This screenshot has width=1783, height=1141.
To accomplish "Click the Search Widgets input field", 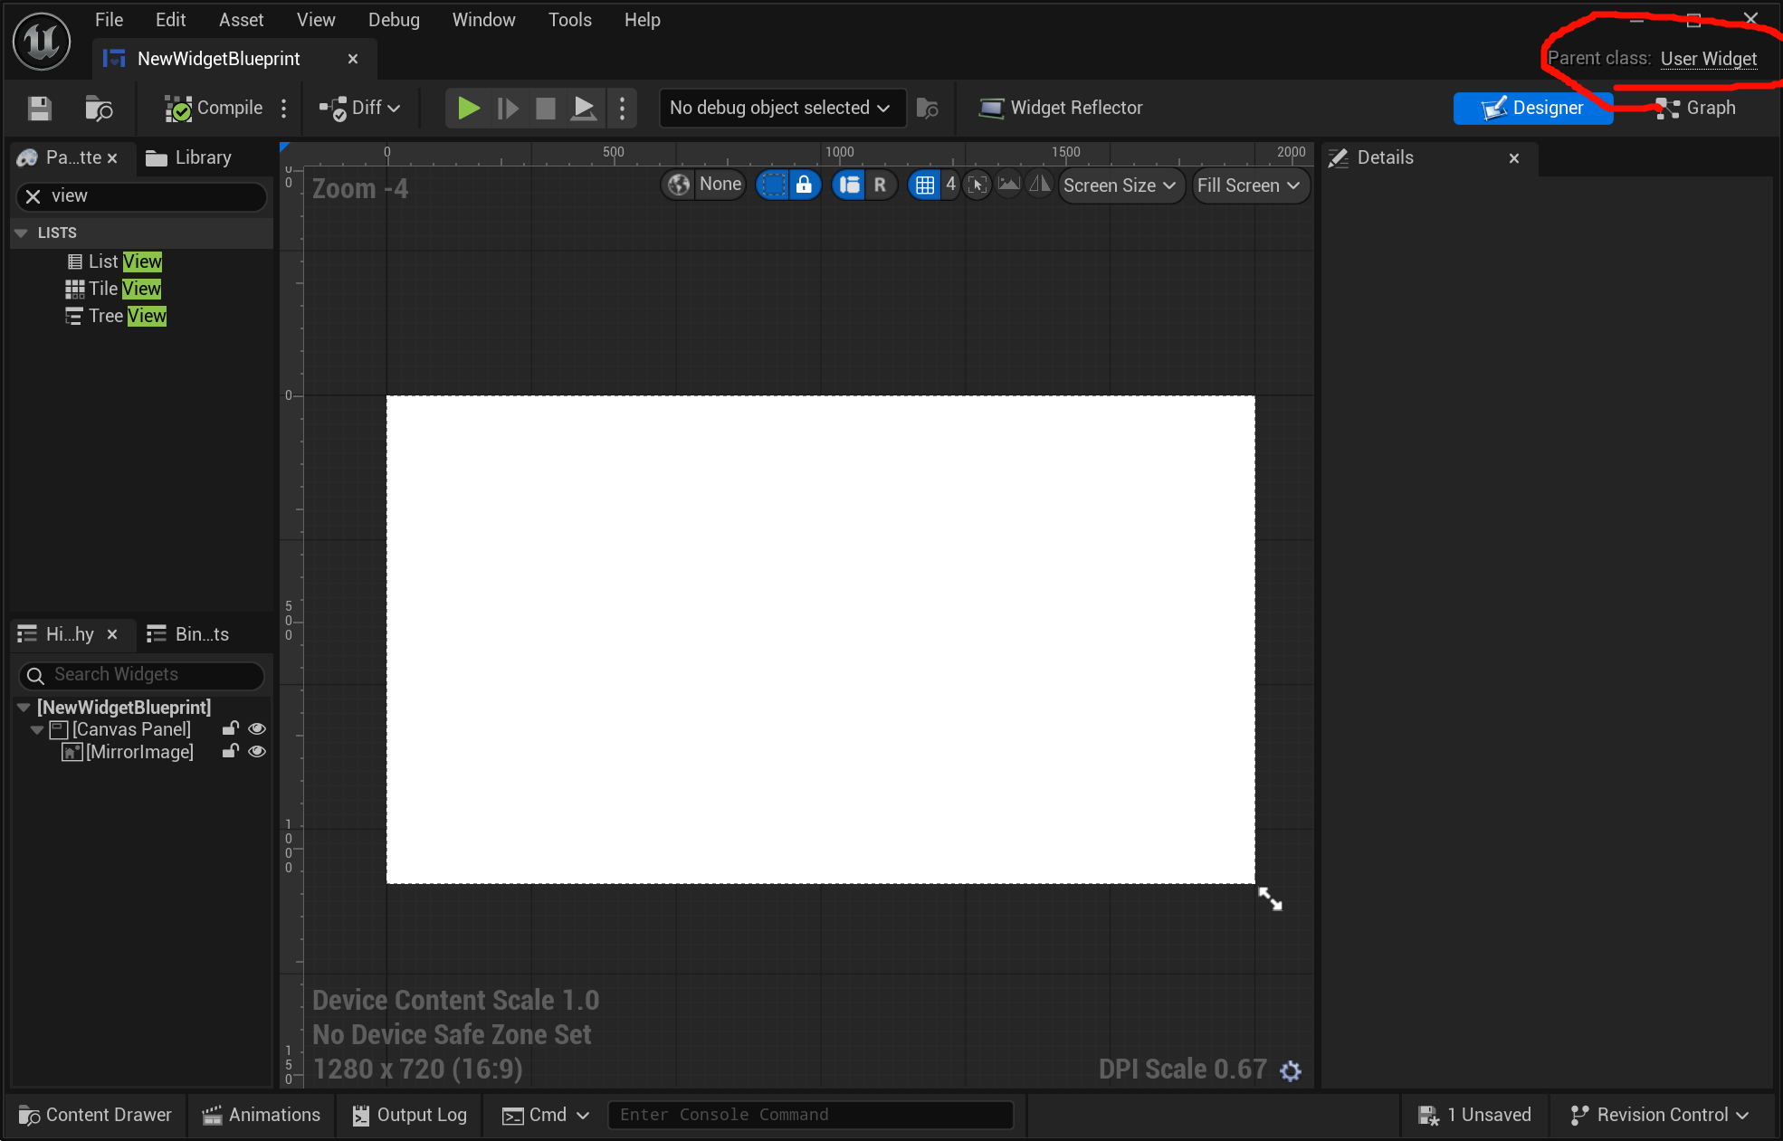I will coord(145,675).
